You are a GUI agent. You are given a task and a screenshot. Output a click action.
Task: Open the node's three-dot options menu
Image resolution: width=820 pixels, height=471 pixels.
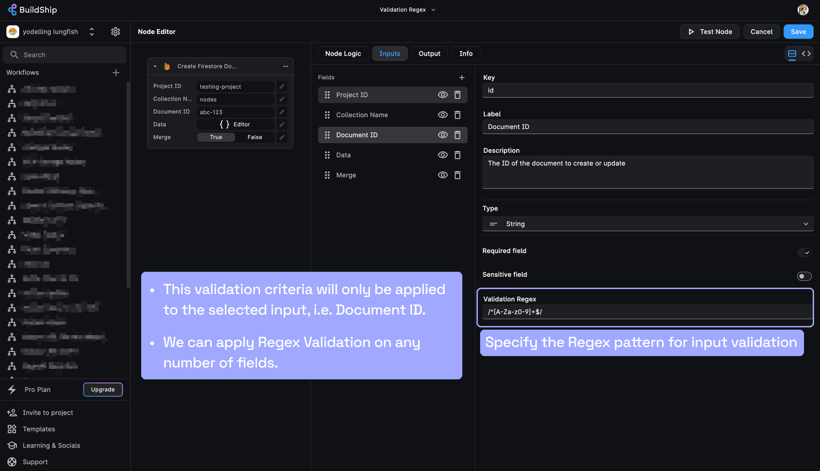point(286,66)
